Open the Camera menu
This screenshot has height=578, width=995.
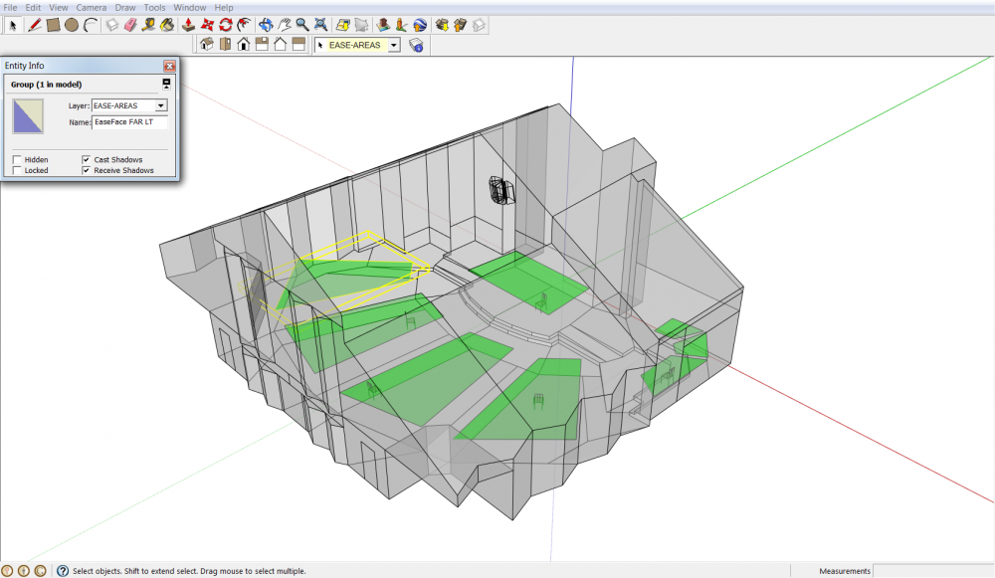(x=92, y=8)
